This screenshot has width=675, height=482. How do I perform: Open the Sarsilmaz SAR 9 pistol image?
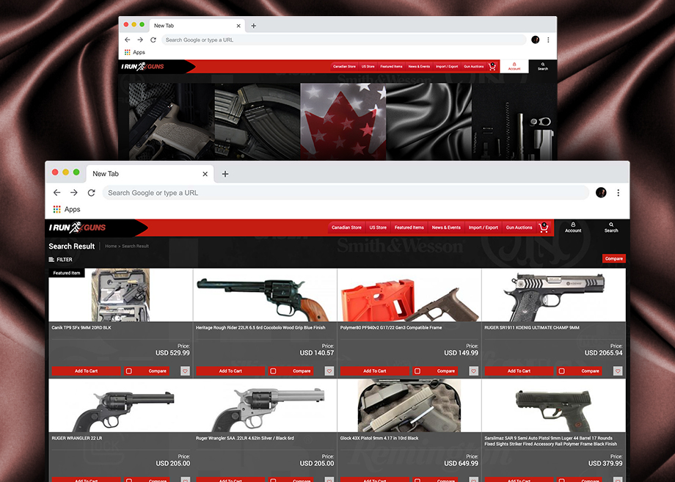(554, 406)
